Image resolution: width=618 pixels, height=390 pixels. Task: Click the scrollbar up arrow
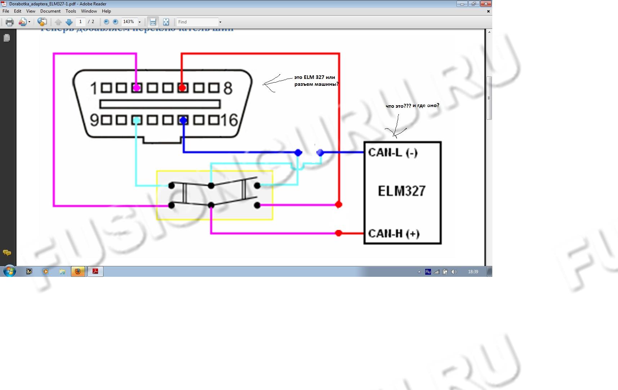pyautogui.click(x=489, y=32)
